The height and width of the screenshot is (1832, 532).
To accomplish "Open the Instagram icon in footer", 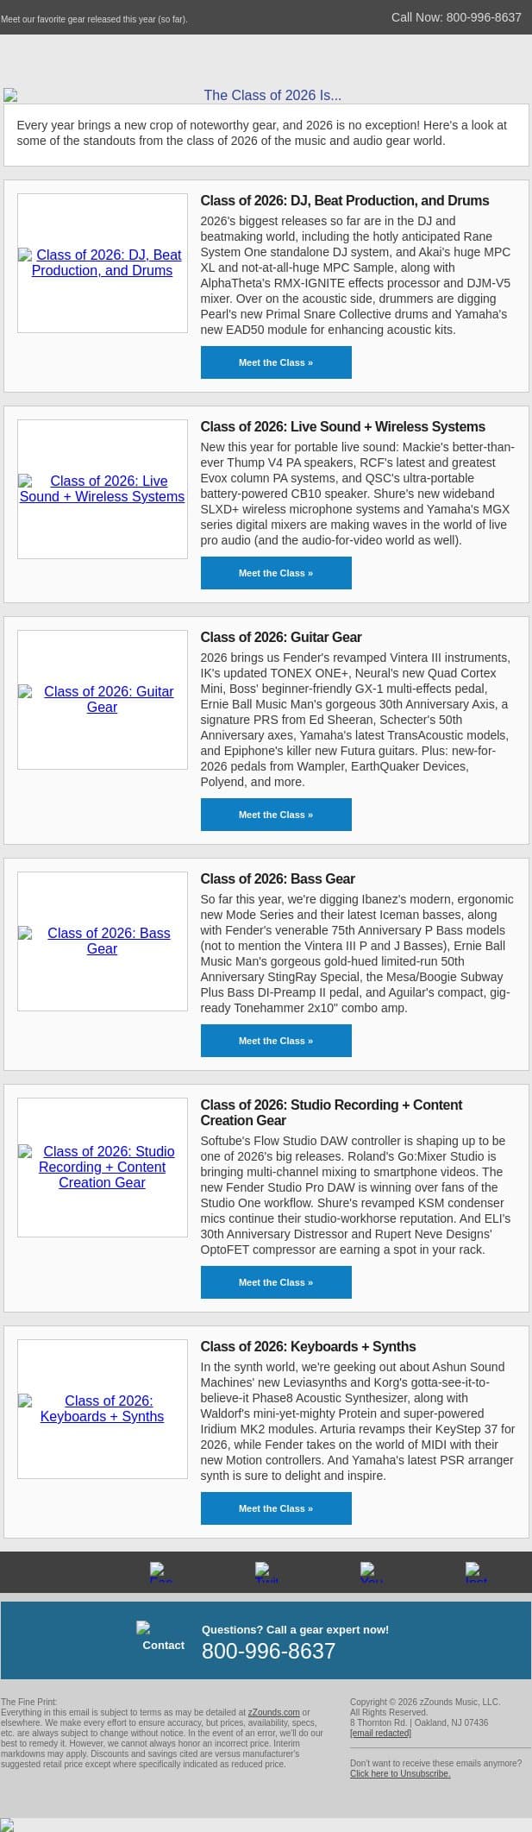I will click(476, 1571).
